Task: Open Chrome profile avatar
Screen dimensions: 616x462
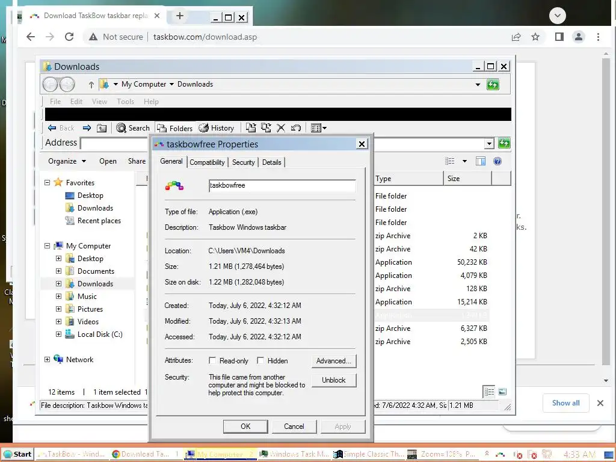Action: pyautogui.click(x=579, y=37)
